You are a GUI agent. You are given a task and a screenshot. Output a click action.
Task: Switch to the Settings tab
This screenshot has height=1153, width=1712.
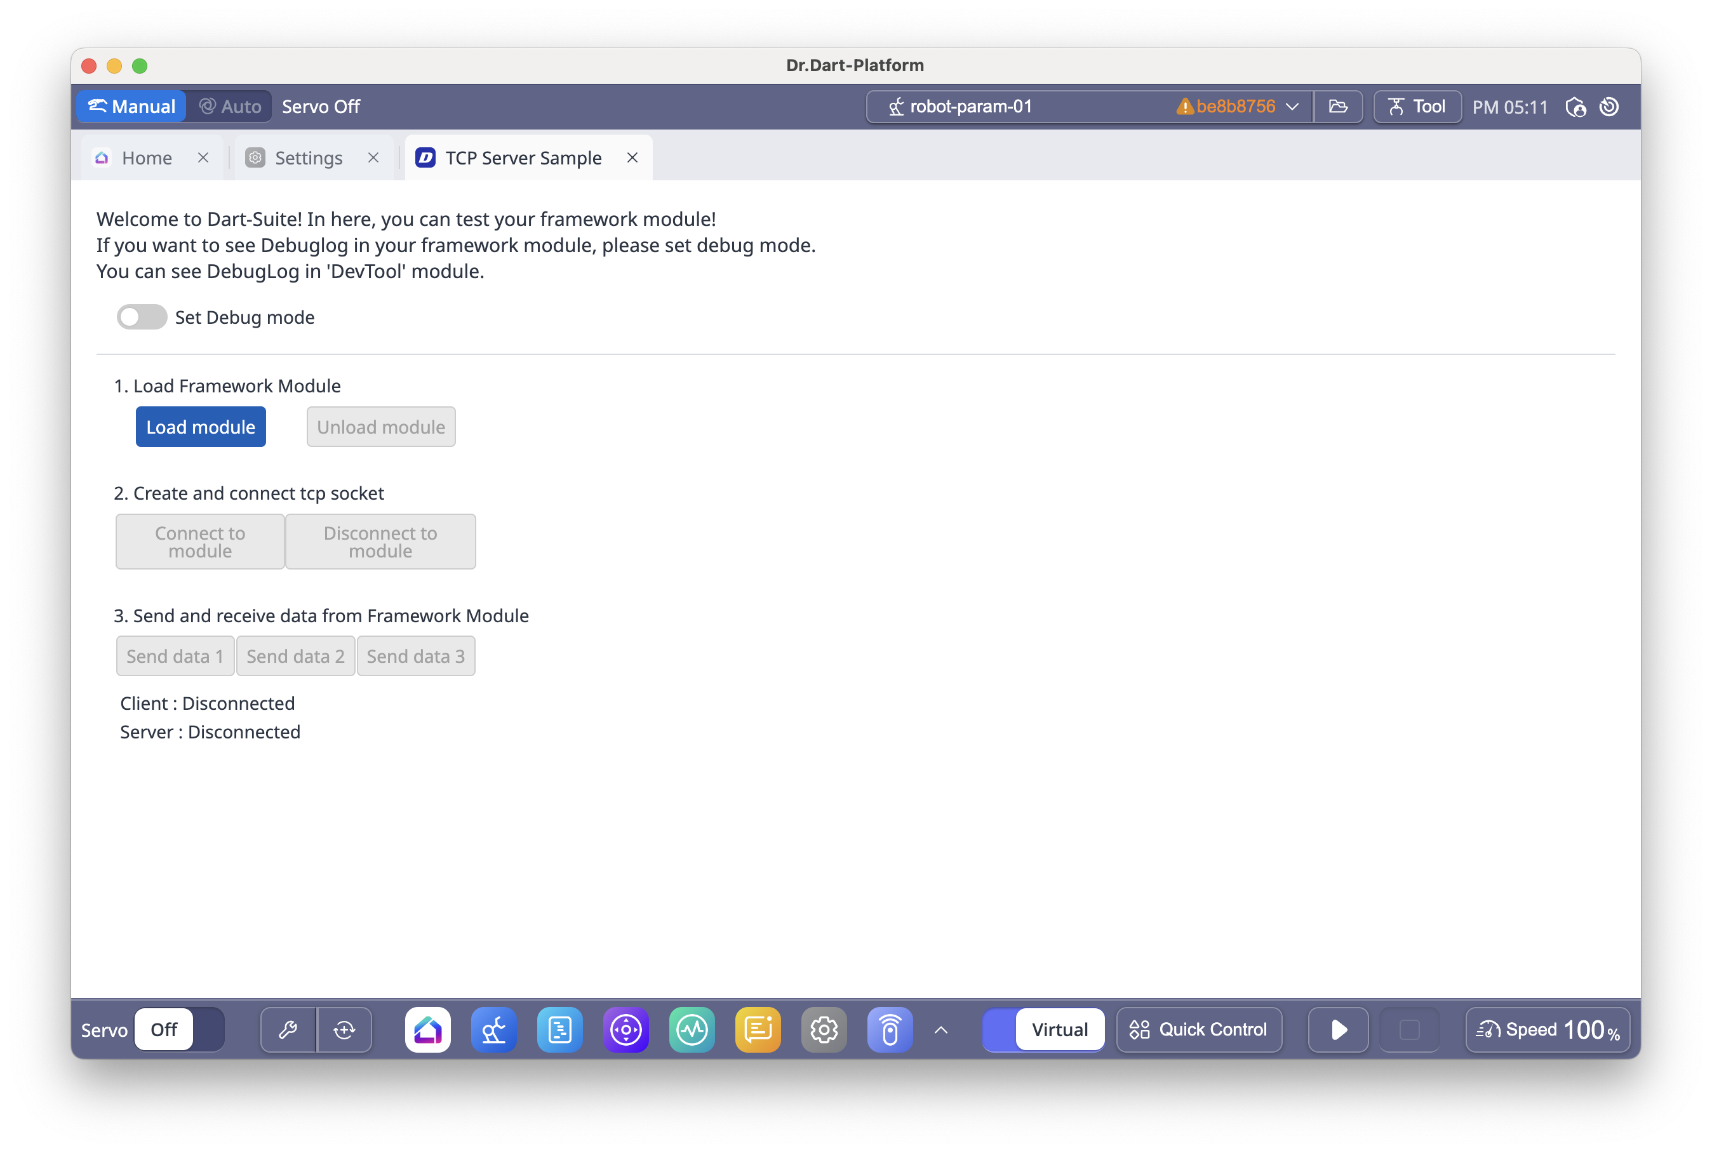click(308, 158)
